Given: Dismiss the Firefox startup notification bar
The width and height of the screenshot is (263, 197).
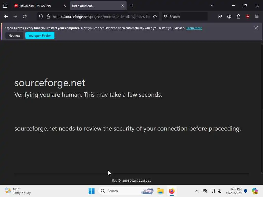Looking at the screenshot, I should 256,28.
